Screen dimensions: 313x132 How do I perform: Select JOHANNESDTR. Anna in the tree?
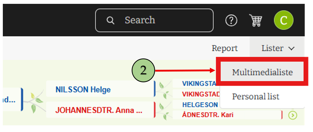99,110
